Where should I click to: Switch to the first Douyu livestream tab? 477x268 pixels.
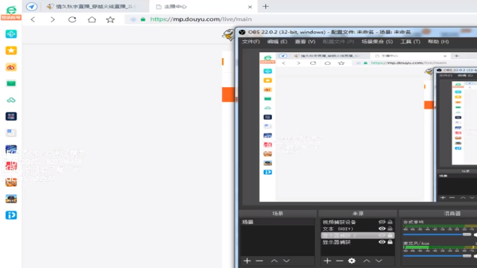[x=91, y=7]
